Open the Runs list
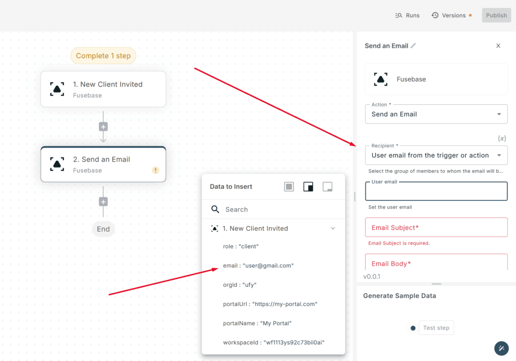 [x=407, y=16]
